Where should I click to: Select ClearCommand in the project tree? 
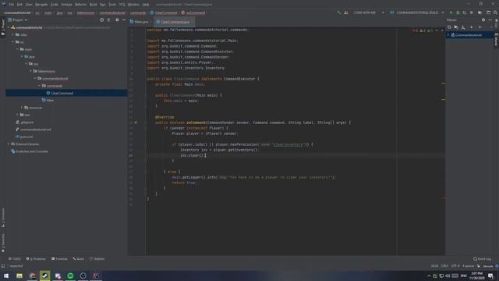[x=62, y=93]
